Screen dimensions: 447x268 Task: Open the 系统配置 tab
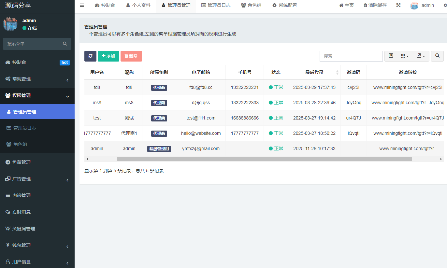284,5
